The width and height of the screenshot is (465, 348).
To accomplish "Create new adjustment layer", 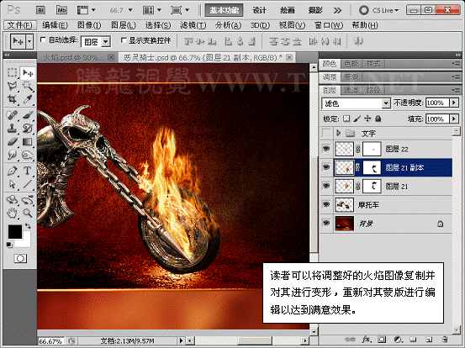I will click(x=398, y=339).
